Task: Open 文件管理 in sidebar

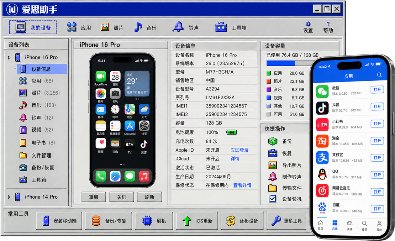Action: (x=35, y=155)
